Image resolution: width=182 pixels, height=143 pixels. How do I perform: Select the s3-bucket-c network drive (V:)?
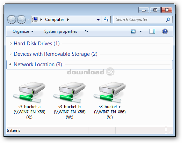[x=110, y=100]
